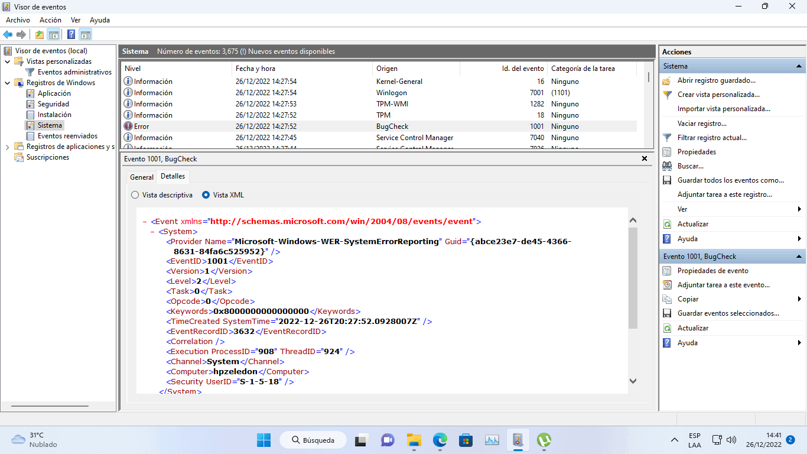Open the Ayuda menu in menu bar
The image size is (807, 454).
[100, 20]
